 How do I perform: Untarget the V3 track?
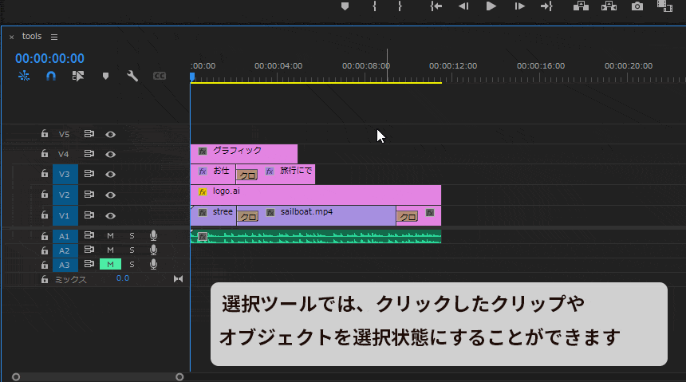click(x=65, y=174)
